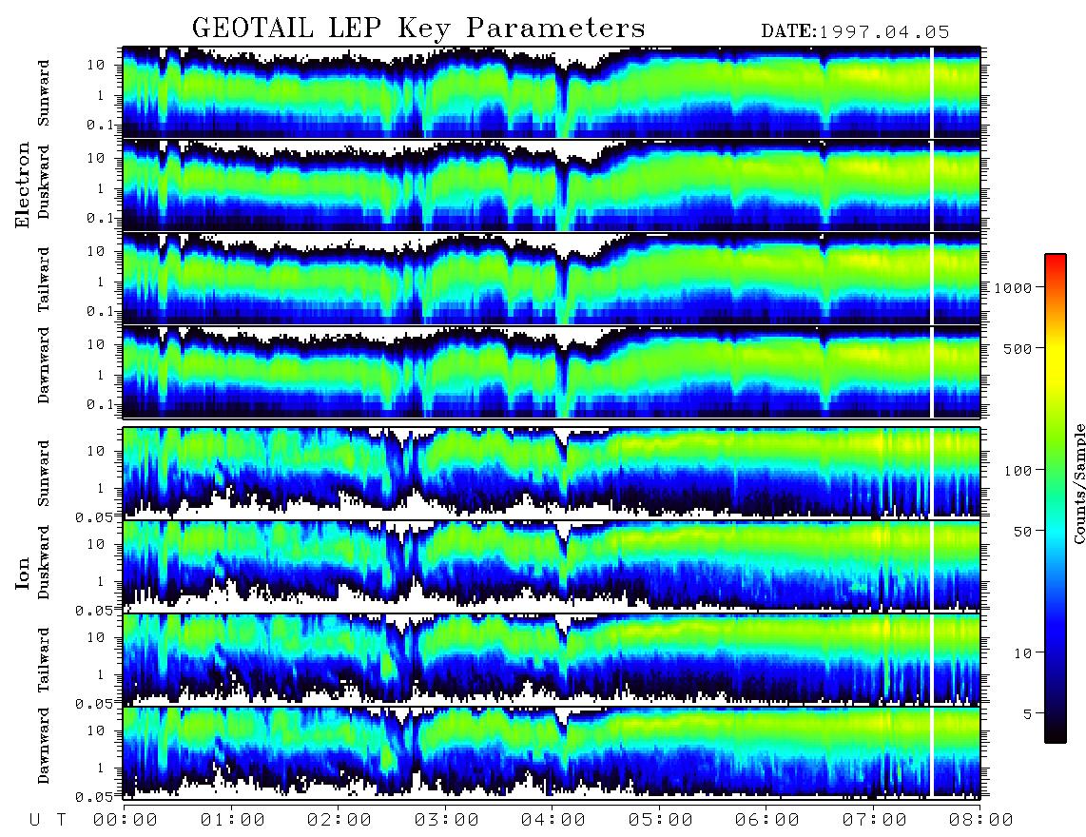Click the "08:00" time tick label
The width and height of the screenshot is (1086, 837).
pos(981,821)
